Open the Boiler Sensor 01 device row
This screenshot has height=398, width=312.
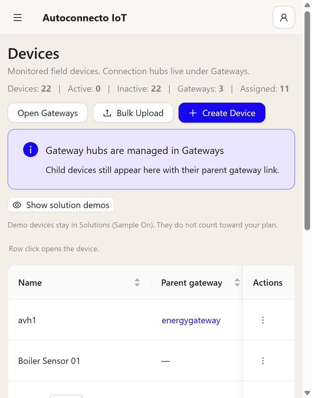coord(151,361)
